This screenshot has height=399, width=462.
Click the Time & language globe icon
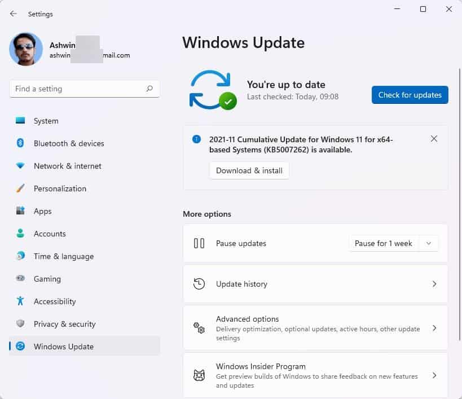pyautogui.click(x=20, y=256)
